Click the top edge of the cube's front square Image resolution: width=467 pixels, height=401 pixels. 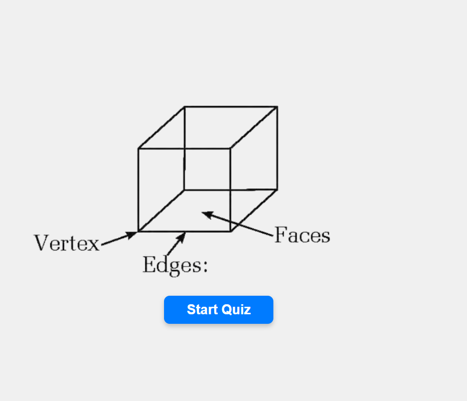pyautogui.click(x=185, y=148)
